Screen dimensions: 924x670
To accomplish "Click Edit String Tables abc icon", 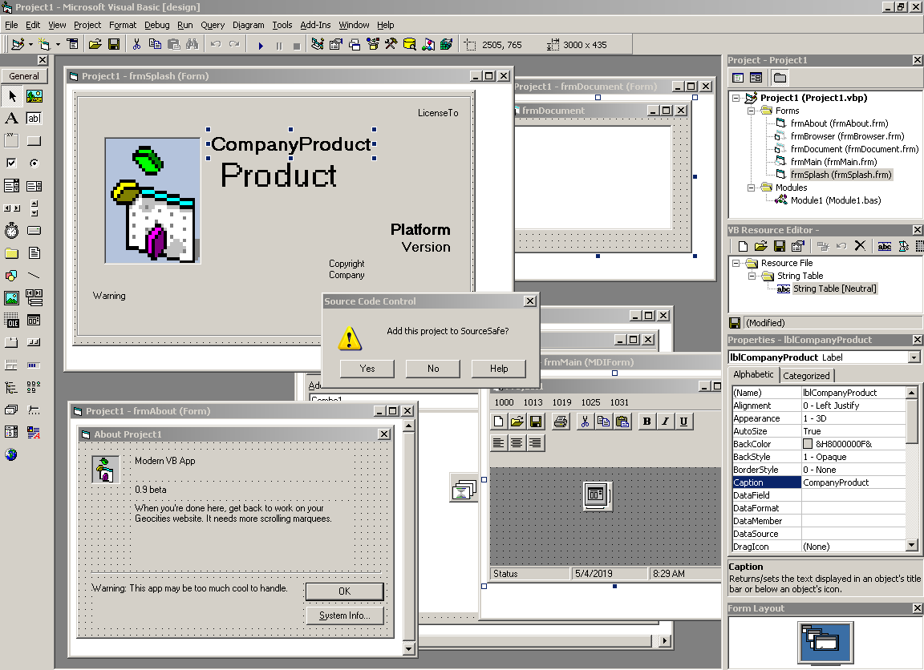I will tap(885, 246).
